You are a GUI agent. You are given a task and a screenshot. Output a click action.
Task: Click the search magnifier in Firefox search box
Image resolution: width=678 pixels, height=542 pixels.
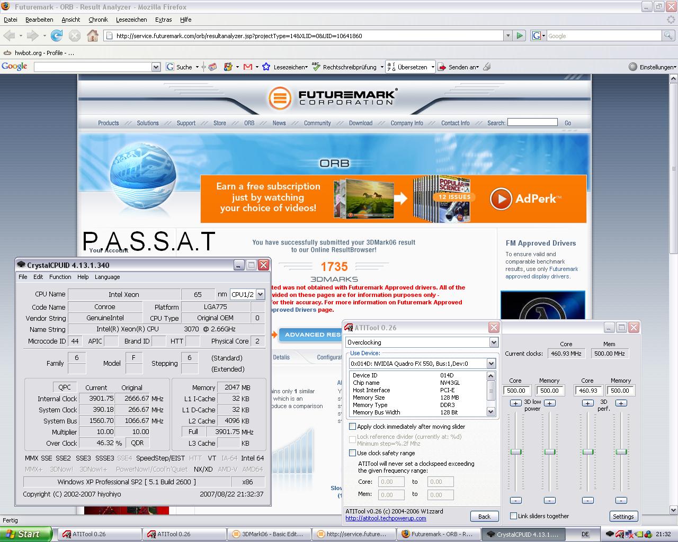668,35
